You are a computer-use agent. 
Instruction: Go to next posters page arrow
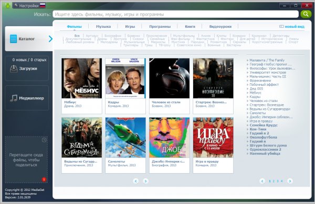(145, 181)
